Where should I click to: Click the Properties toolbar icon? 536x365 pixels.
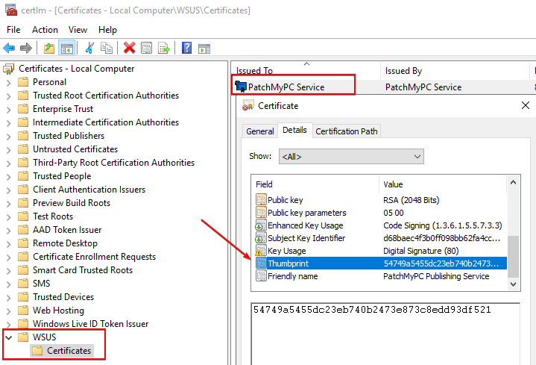[147, 49]
